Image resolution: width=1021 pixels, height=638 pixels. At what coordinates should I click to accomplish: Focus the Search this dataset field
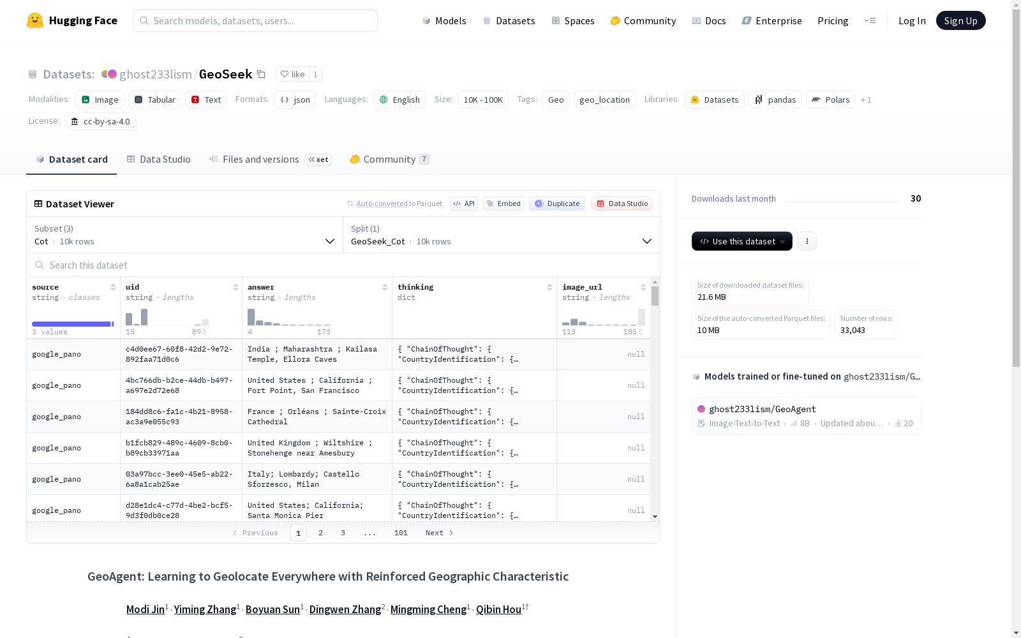(343, 265)
